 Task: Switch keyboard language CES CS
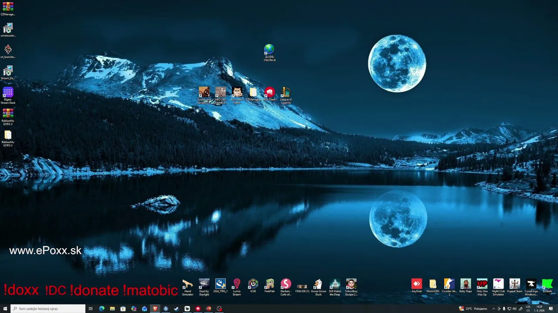tap(528, 309)
